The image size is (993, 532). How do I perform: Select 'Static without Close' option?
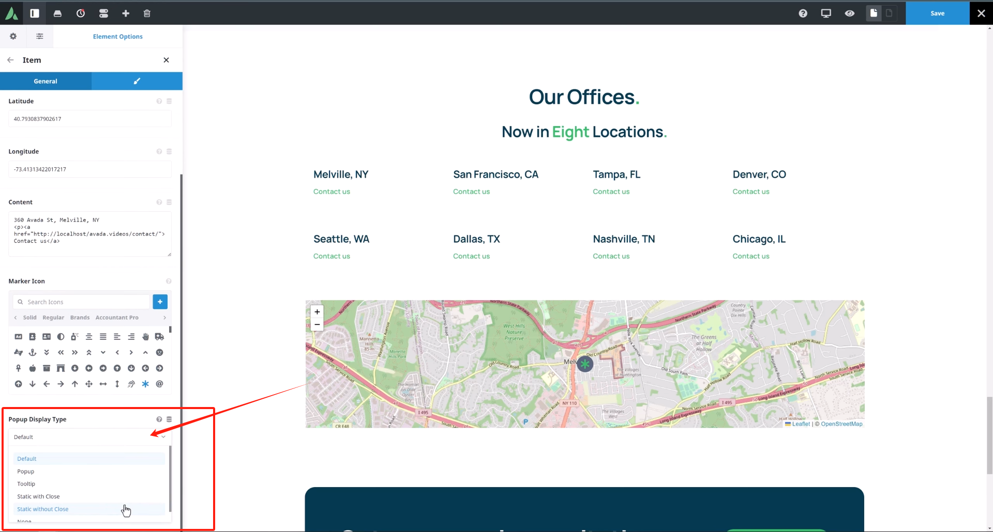coord(43,509)
